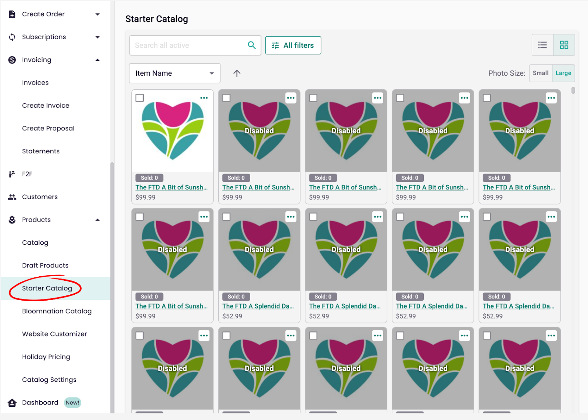
Task: Check the first checkbox in third row of cards
Action: pyautogui.click(x=140, y=335)
